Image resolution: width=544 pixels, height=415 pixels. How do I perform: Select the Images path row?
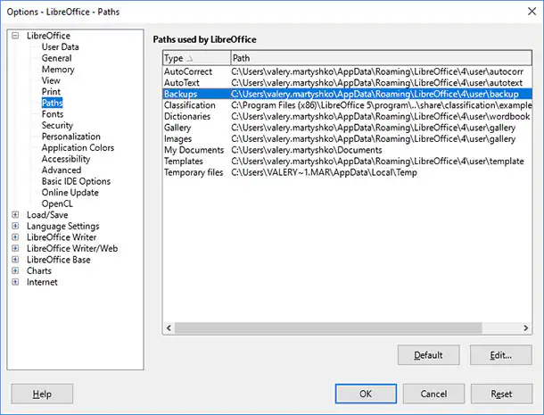tap(347, 138)
